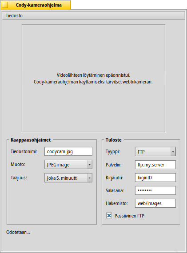Click the Hakemisto web/images field
Screen dimensions: 187x253
point(155,203)
